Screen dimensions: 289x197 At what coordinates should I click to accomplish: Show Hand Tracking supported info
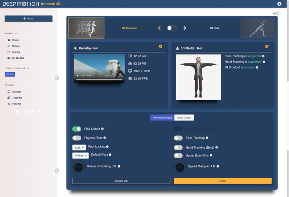coord(264,62)
